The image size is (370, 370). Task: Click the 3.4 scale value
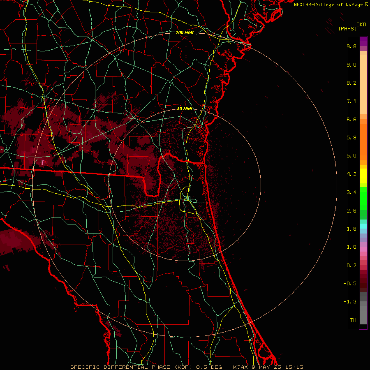tap(351, 192)
